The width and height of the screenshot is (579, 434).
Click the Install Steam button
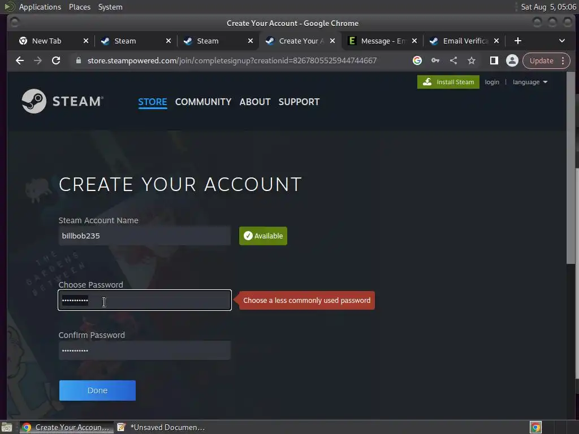[x=448, y=82]
